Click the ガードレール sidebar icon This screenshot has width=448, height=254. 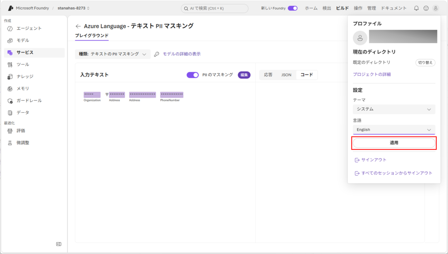(x=10, y=101)
